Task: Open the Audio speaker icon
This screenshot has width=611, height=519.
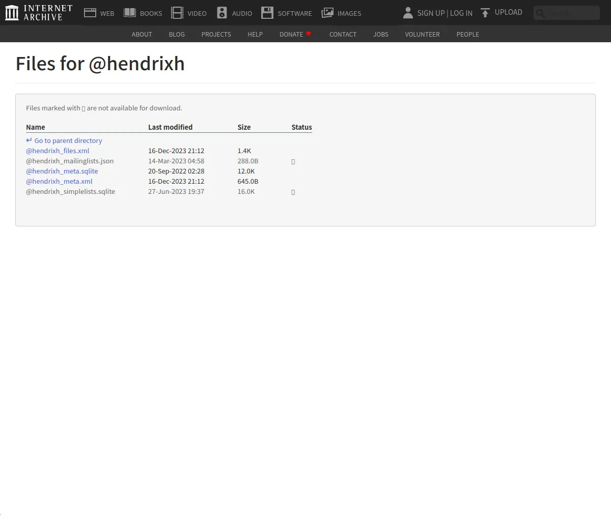Action: coord(222,13)
